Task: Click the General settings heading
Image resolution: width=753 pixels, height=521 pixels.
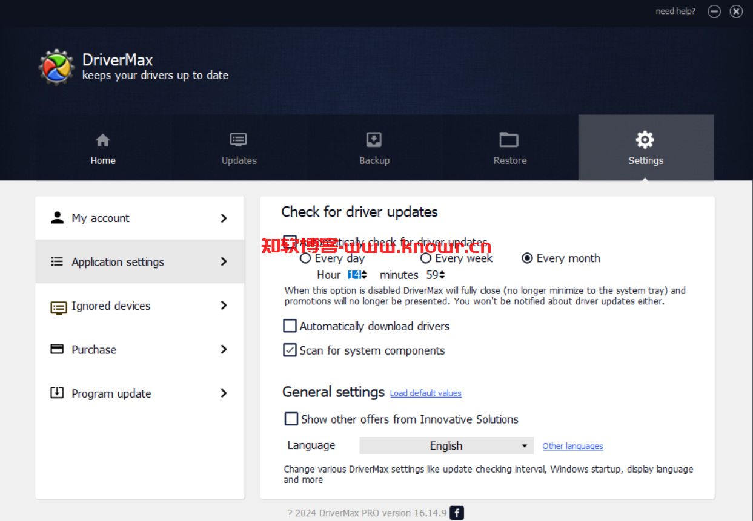Action: (333, 392)
